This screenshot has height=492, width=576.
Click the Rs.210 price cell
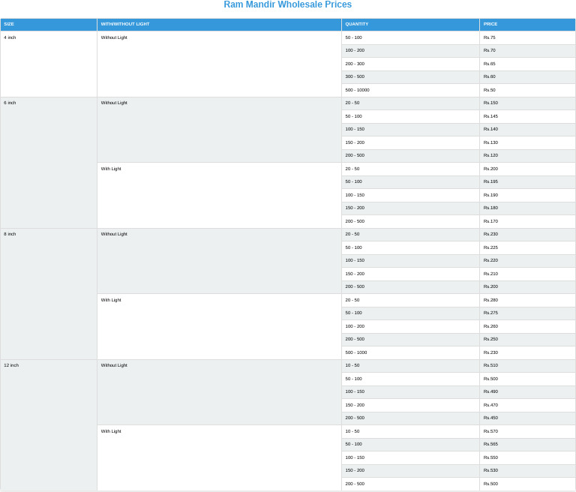(x=527, y=274)
